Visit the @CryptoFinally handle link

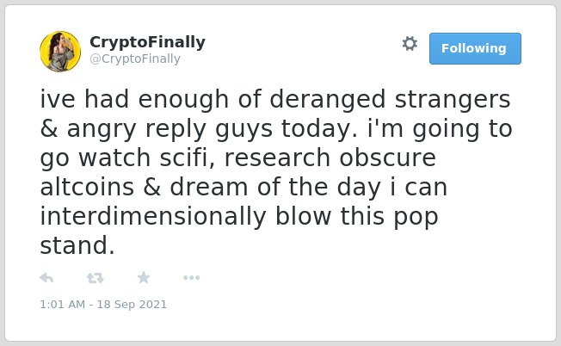[x=135, y=59]
